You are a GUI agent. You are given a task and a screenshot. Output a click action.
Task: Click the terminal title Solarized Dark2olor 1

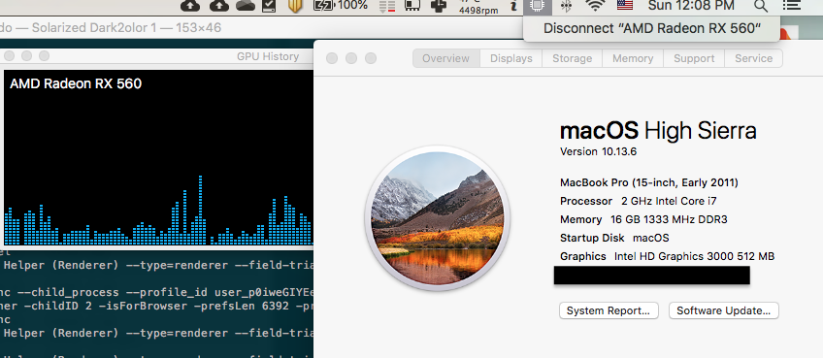click(x=94, y=27)
